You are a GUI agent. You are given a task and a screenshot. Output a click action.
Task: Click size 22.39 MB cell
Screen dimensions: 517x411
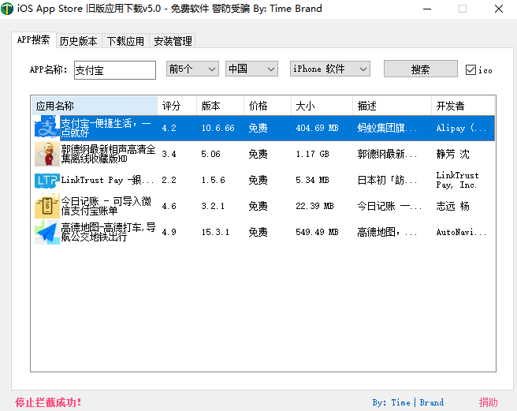pyautogui.click(x=314, y=207)
